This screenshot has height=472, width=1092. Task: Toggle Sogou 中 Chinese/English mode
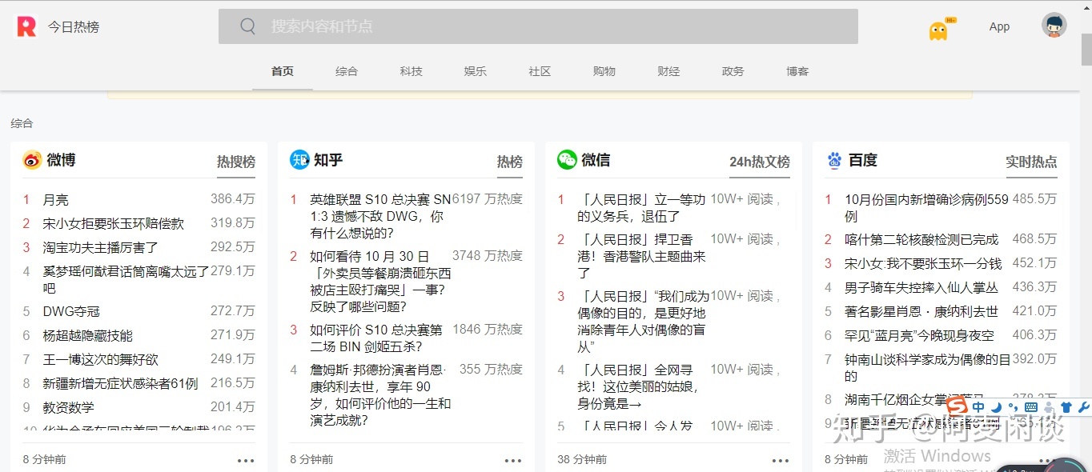click(x=979, y=408)
